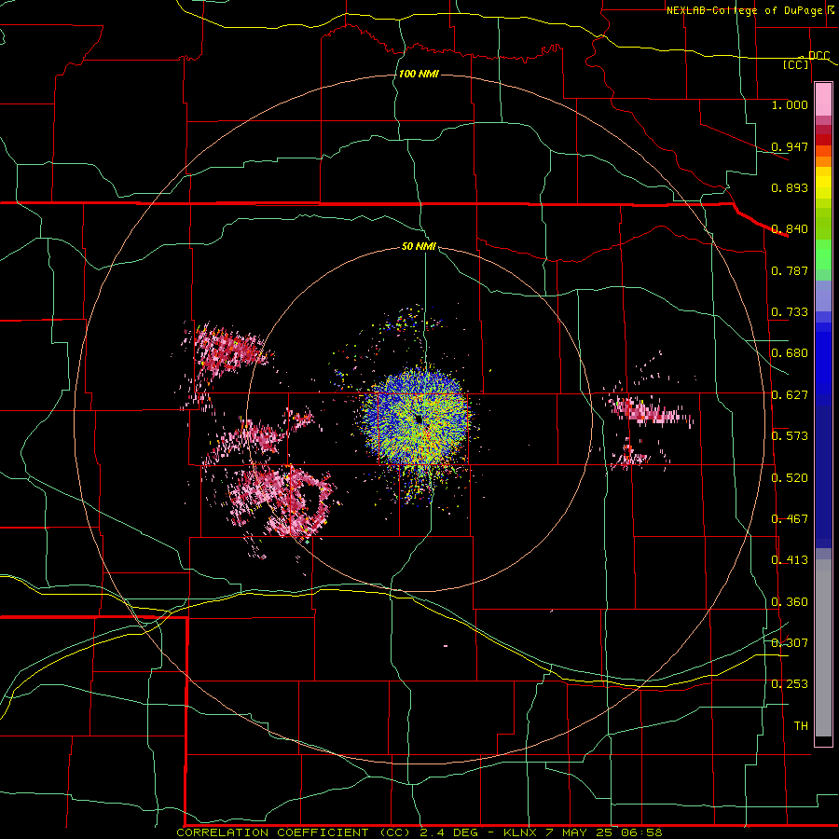This screenshot has width=839, height=839.
Task: Select the 0.787 scale value
Action: pyautogui.click(x=790, y=270)
